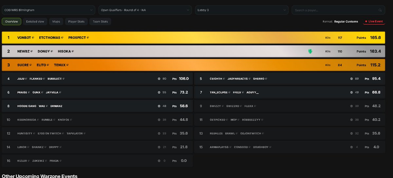The width and height of the screenshot is (393, 178).
Task: Click the green sponsor logo in row 2
Action: coord(310,51)
